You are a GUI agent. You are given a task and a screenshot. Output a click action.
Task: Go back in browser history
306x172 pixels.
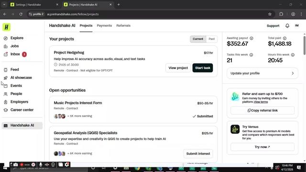(x=5, y=14)
